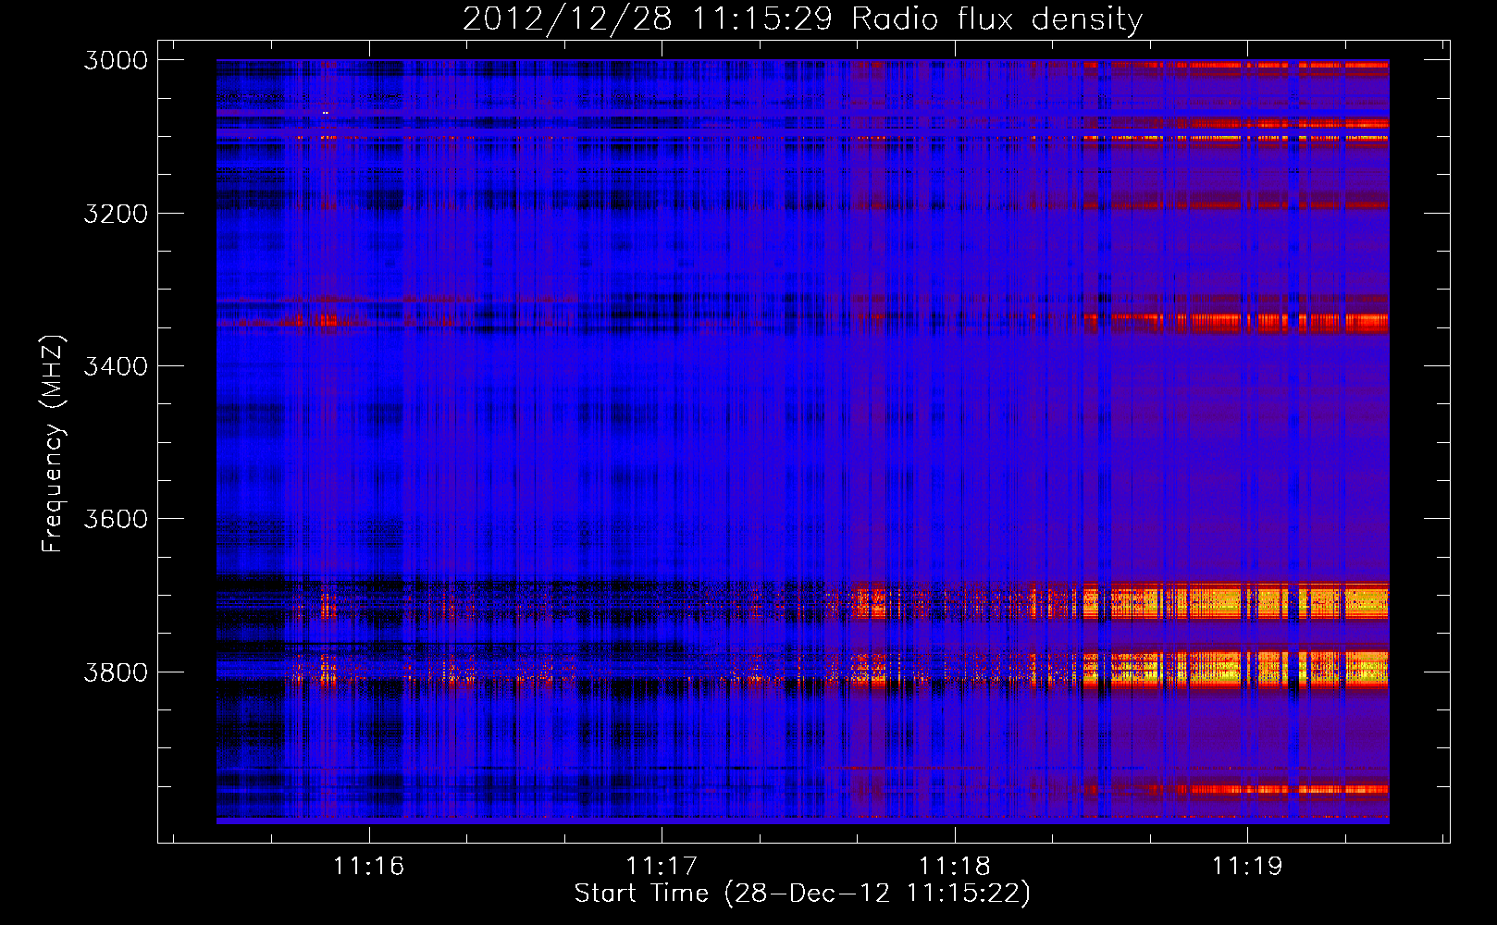Click the 3200 frequency tick label
This screenshot has height=925, width=1497.
(x=116, y=214)
